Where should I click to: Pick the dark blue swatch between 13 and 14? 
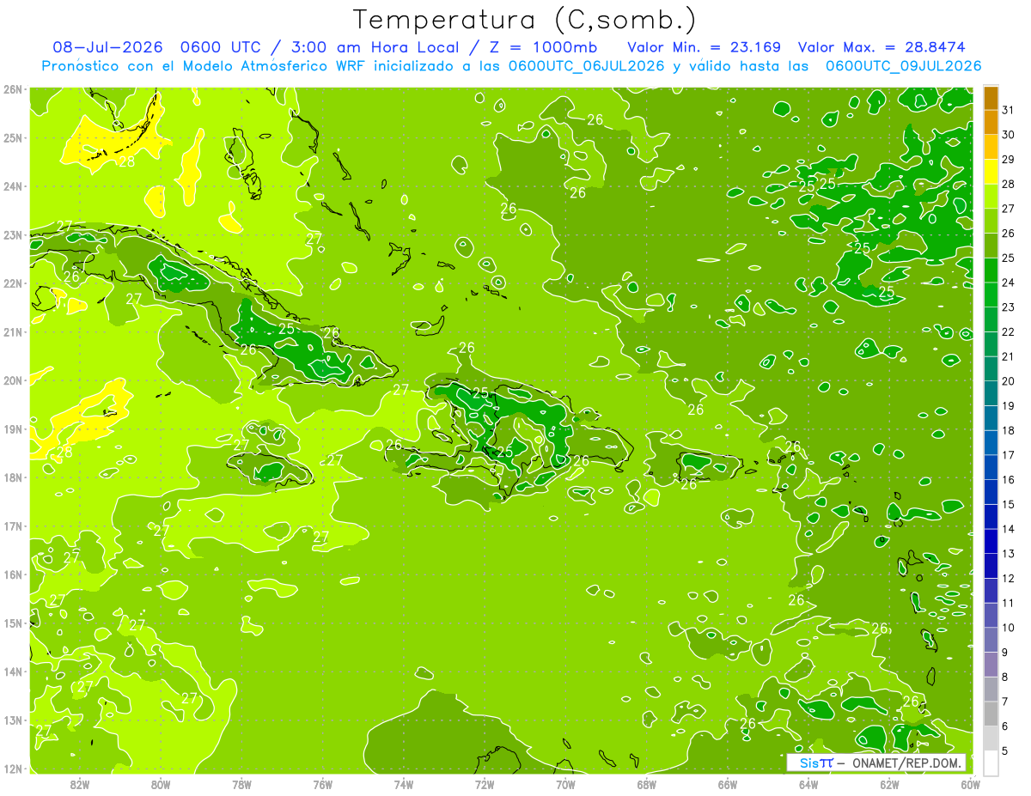click(991, 542)
